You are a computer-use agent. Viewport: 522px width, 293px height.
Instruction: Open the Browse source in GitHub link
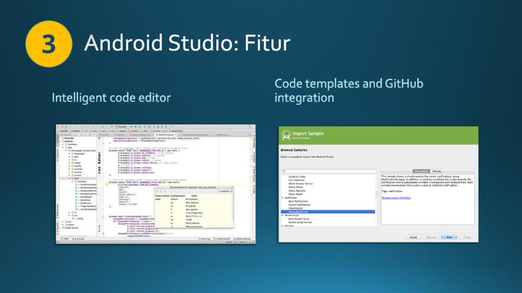tap(396, 198)
